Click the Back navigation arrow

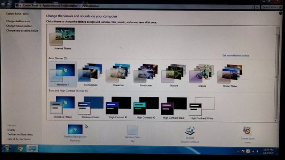click(3, 5)
